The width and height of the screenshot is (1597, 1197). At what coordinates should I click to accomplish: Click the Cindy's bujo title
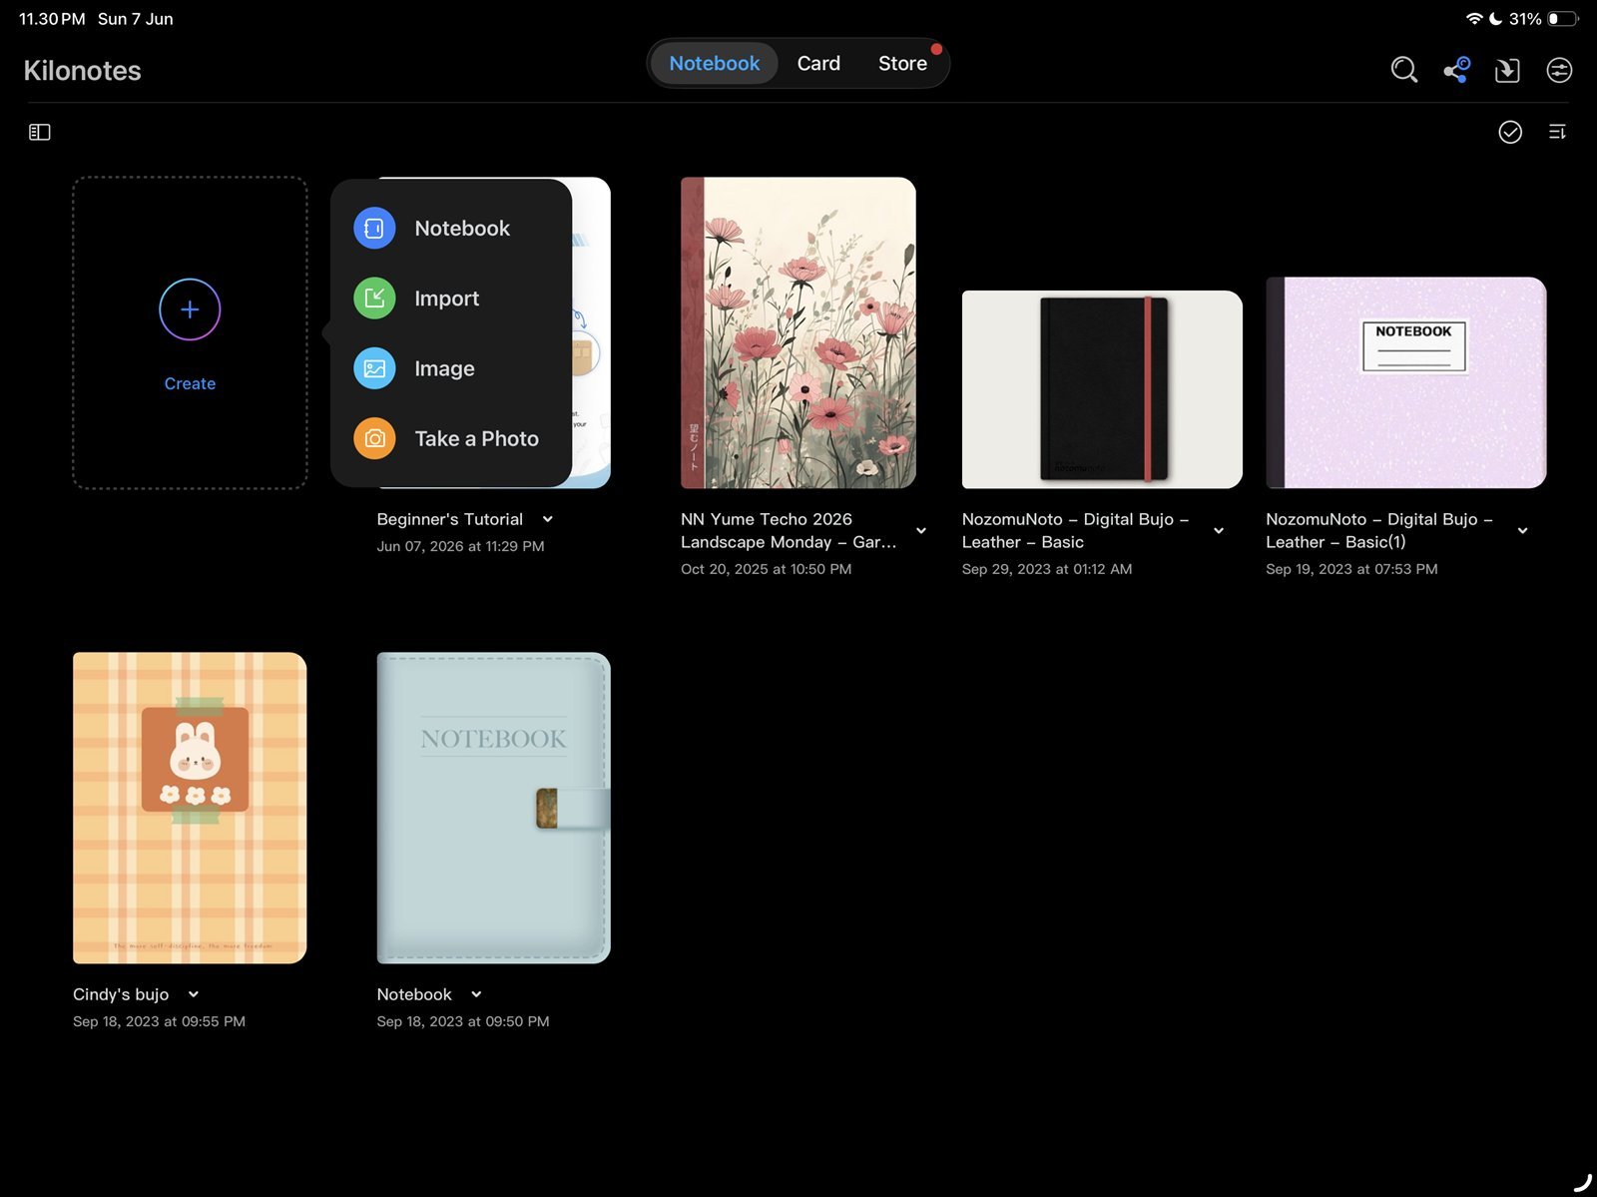[121, 994]
